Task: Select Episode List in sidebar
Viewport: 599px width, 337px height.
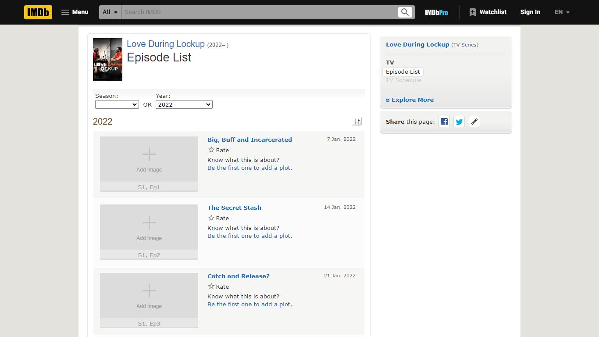Action: tap(403, 72)
